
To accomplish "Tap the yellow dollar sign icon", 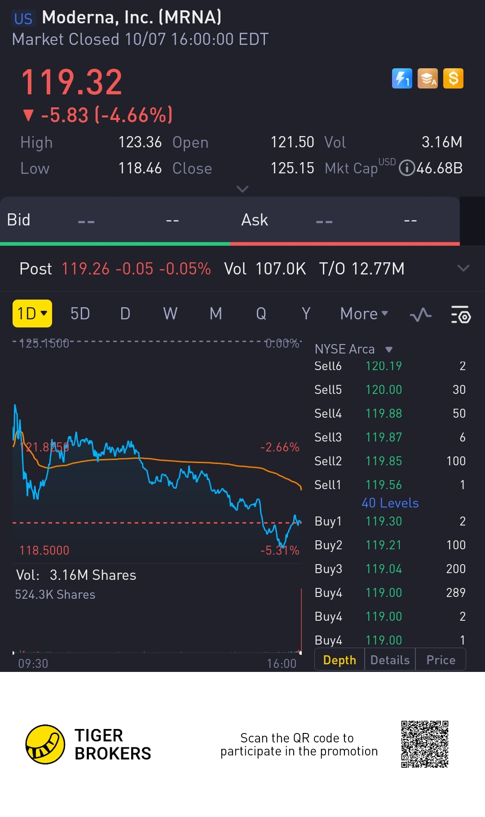I will [453, 79].
